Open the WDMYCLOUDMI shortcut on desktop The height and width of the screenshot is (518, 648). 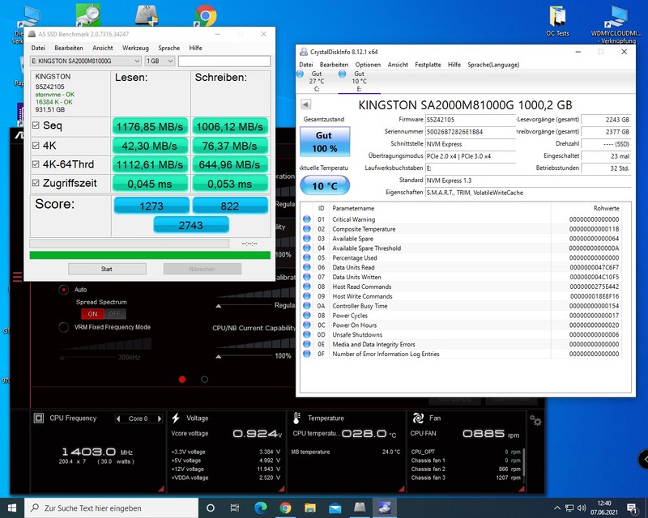[x=616, y=24]
